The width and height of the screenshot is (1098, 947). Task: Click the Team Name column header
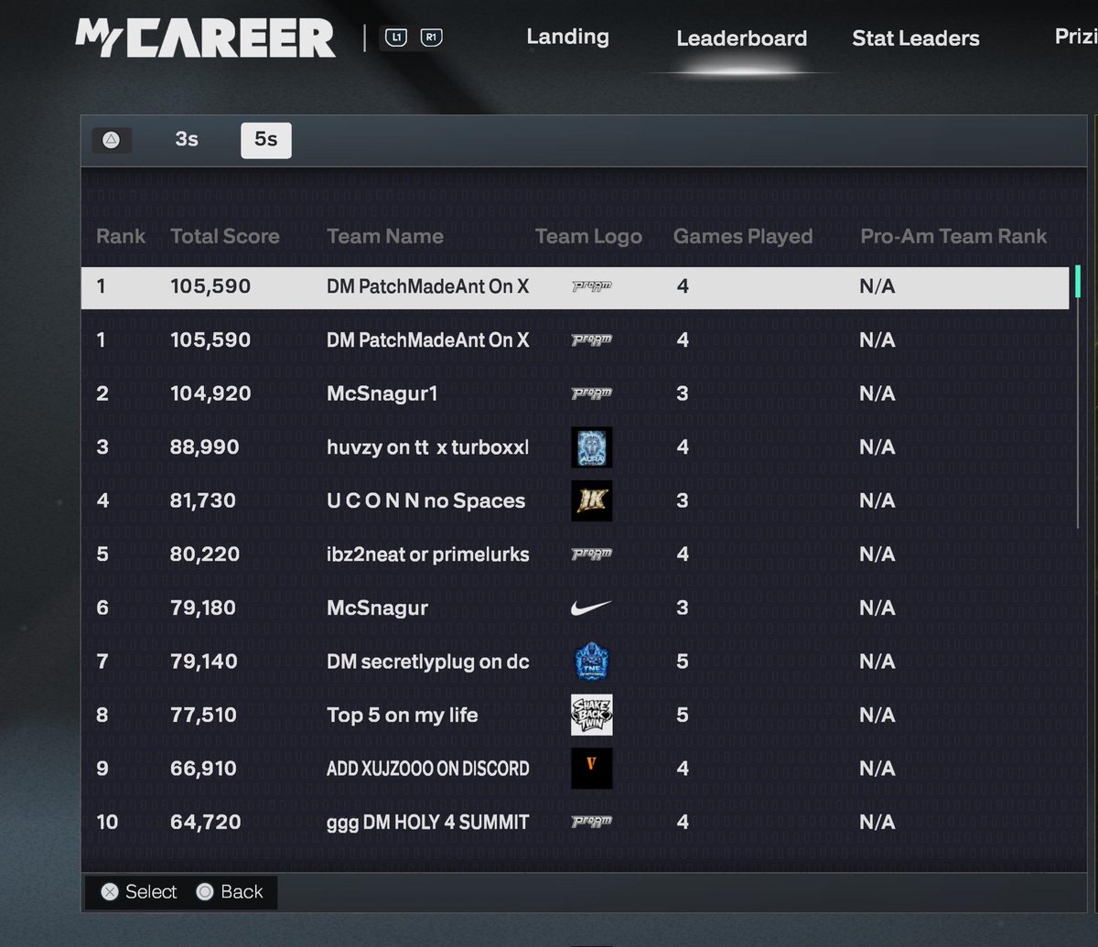point(385,236)
